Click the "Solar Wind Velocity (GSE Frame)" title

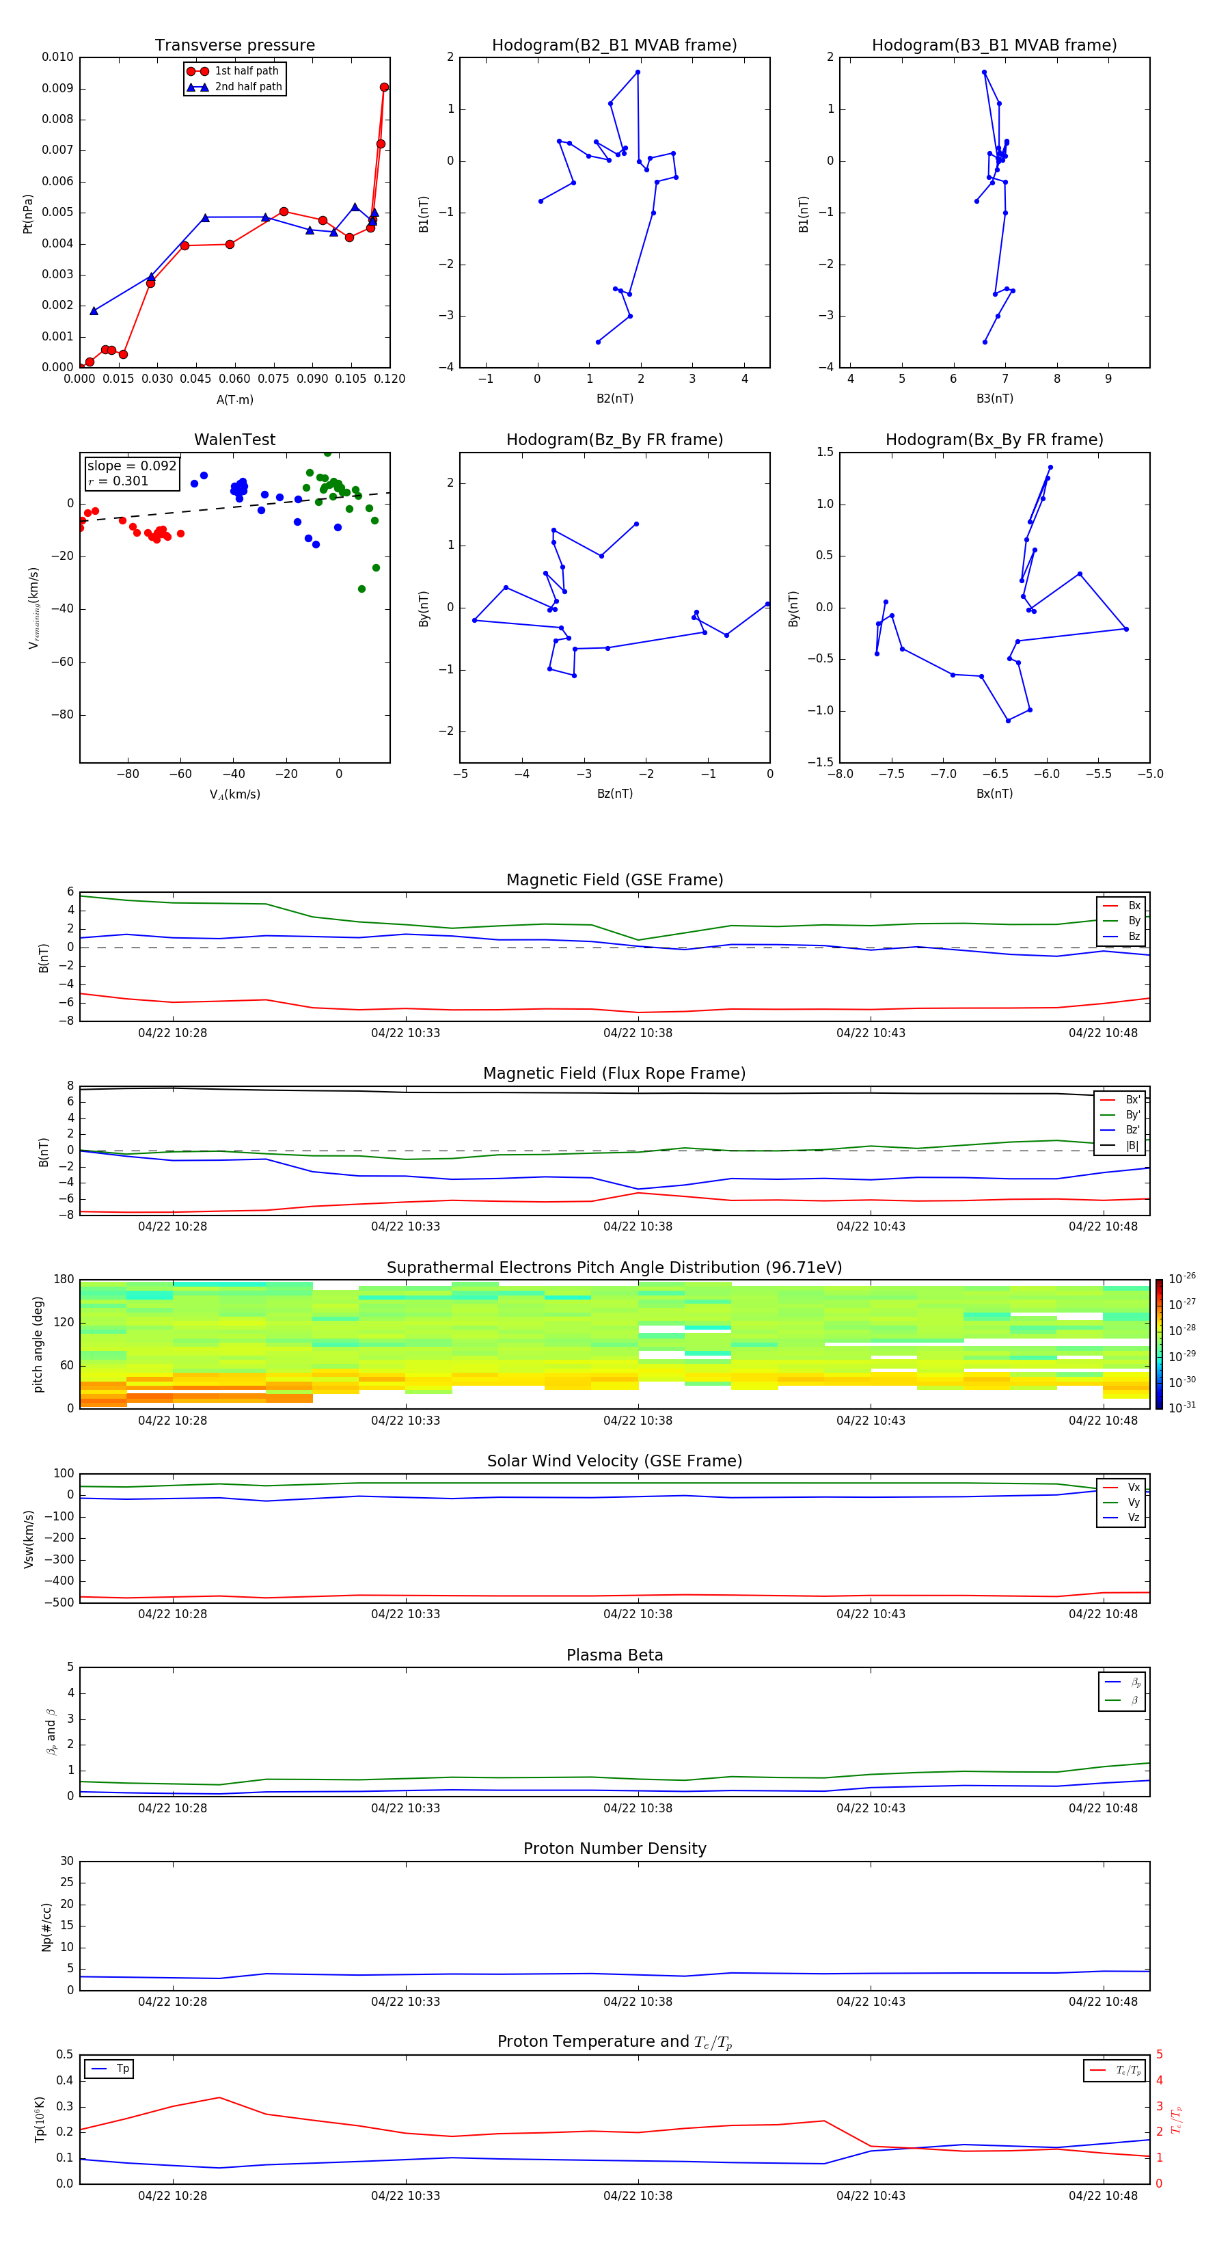tap(614, 1462)
